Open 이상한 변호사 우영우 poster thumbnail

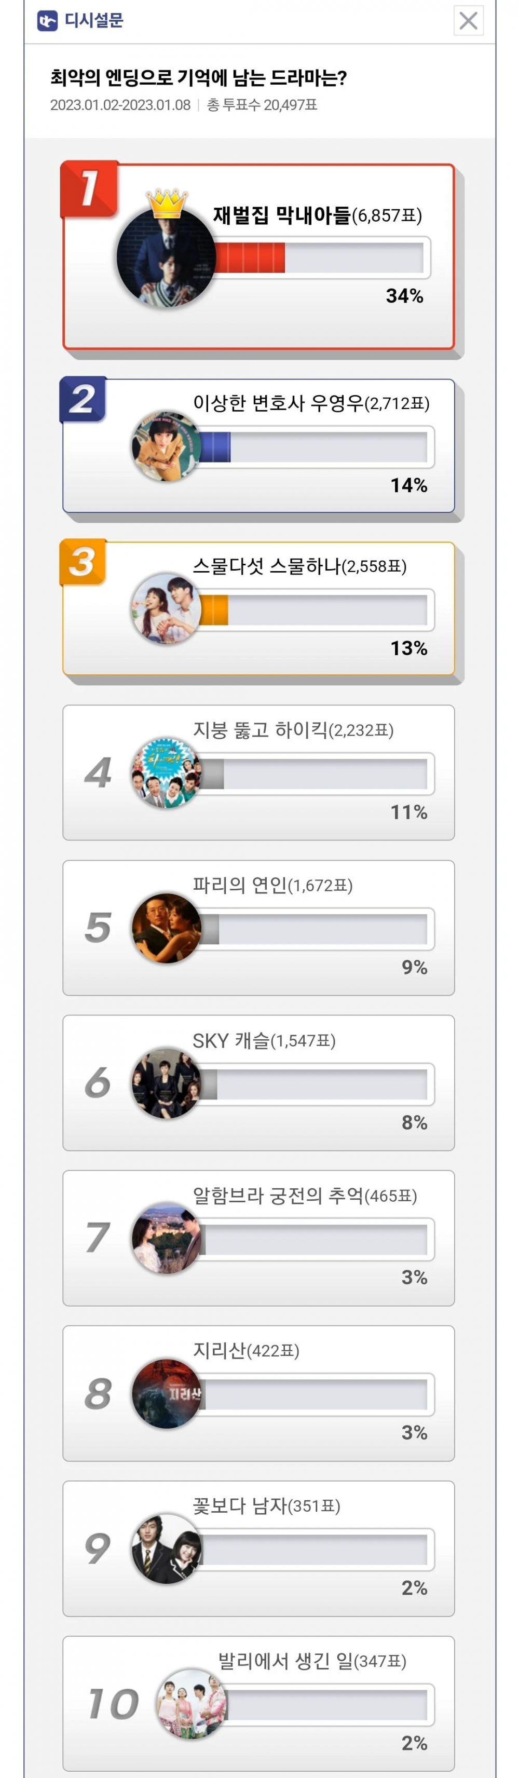[x=166, y=446]
